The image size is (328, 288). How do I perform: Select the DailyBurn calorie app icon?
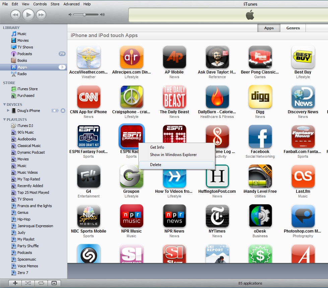(x=217, y=97)
